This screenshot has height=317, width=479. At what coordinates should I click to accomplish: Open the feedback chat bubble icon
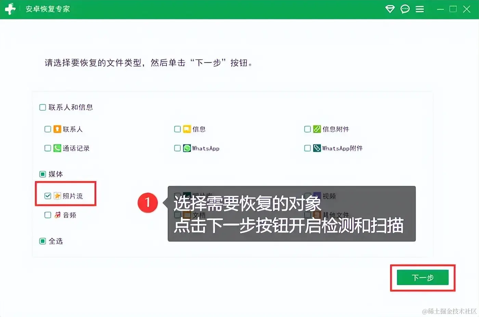pos(405,9)
